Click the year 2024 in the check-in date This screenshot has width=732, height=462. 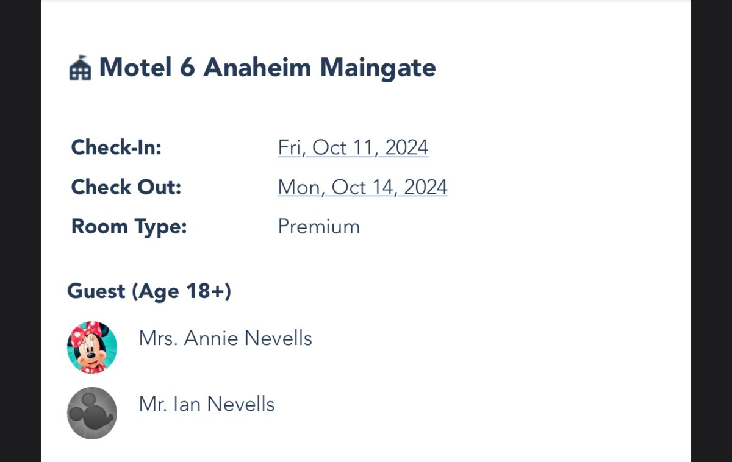[407, 147]
